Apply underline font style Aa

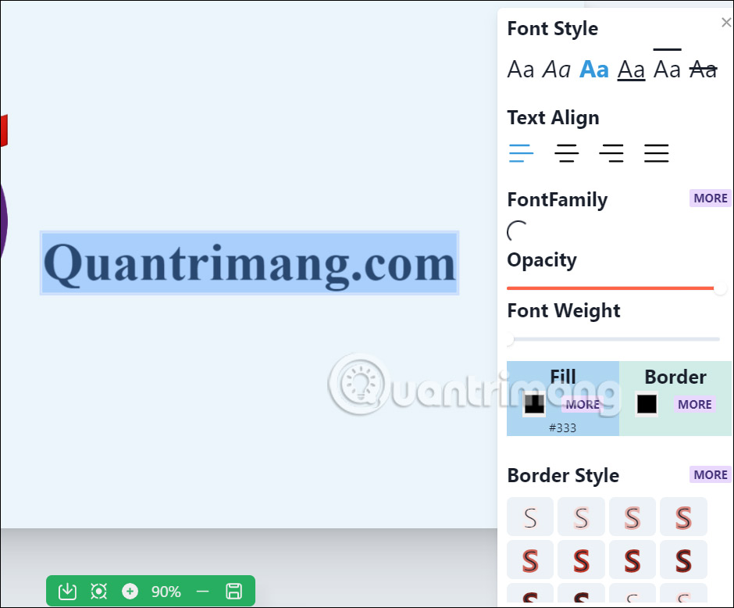point(631,70)
